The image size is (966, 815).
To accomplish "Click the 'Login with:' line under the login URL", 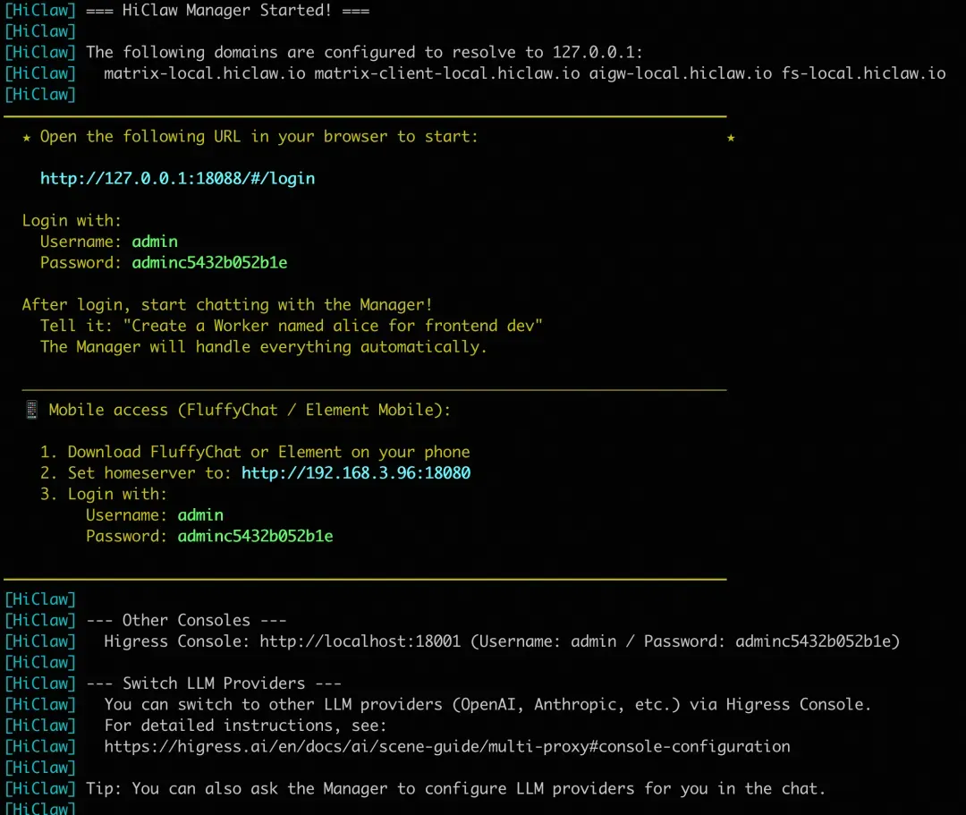I will [x=72, y=221].
